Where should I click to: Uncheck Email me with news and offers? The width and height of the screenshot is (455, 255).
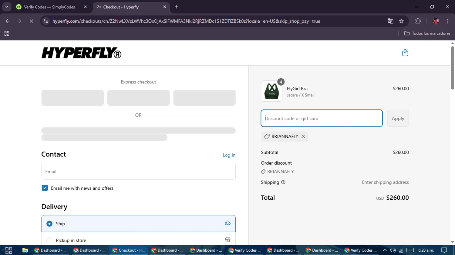click(45, 188)
